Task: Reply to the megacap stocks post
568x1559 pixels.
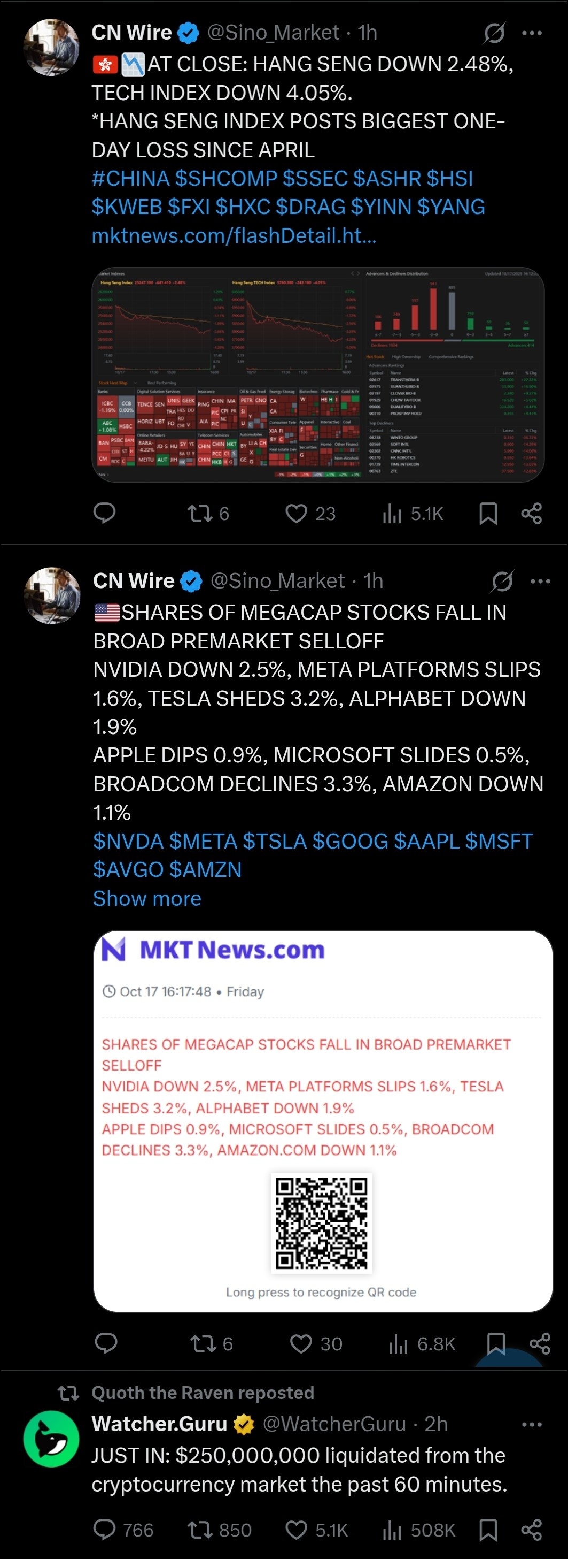Action: click(x=106, y=1343)
